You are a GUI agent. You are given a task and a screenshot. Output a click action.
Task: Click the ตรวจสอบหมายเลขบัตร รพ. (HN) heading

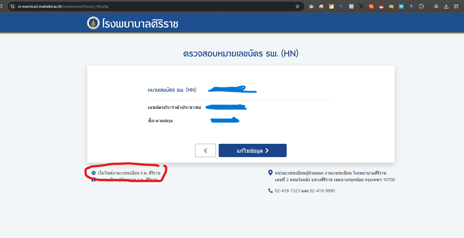click(x=241, y=53)
